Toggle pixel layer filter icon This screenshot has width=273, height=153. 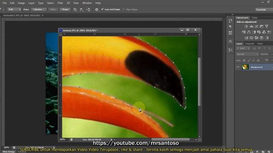tap(254, 48)
